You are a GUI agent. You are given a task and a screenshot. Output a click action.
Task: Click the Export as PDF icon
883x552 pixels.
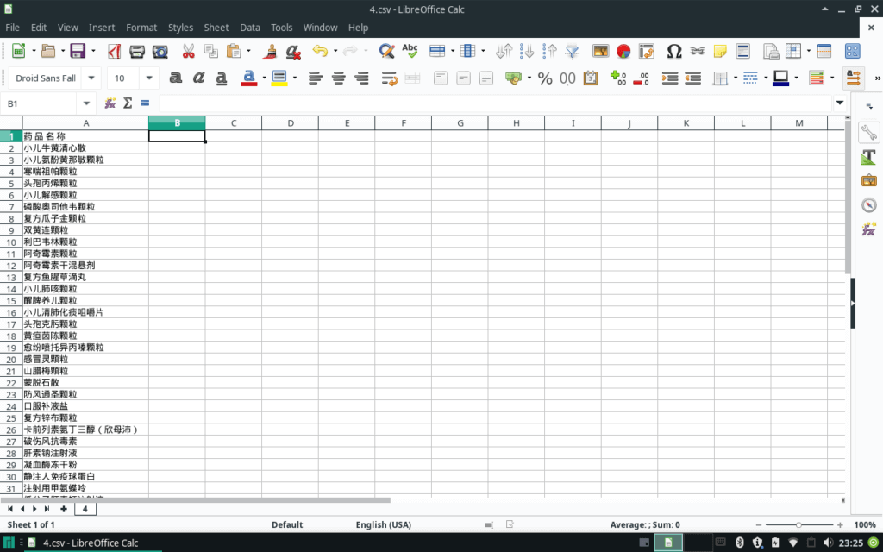[x=114, y=52]
